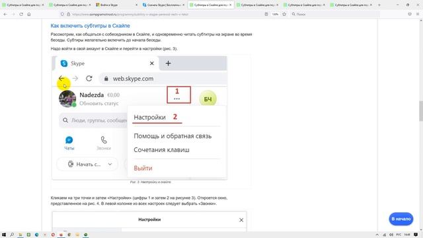This screenshot has height=238, width=423.
Task: Close the 'Войти в Skype' tab
Action: pos(136,5)
